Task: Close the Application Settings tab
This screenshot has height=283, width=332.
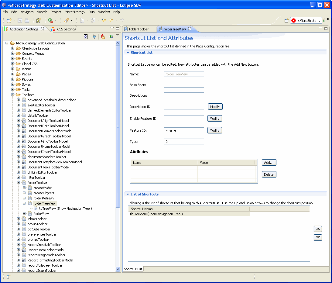Action: tap(42, 29)
